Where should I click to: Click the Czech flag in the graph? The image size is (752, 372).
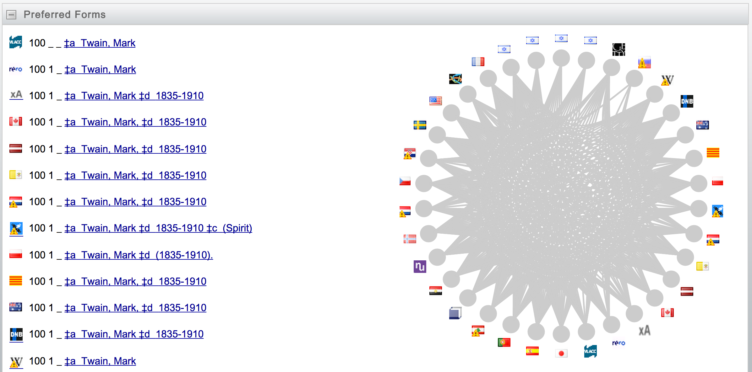pos(405,181)
